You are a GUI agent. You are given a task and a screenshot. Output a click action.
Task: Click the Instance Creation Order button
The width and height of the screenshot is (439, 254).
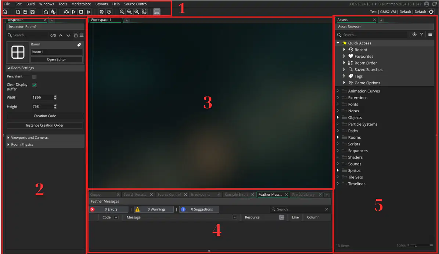45,125
